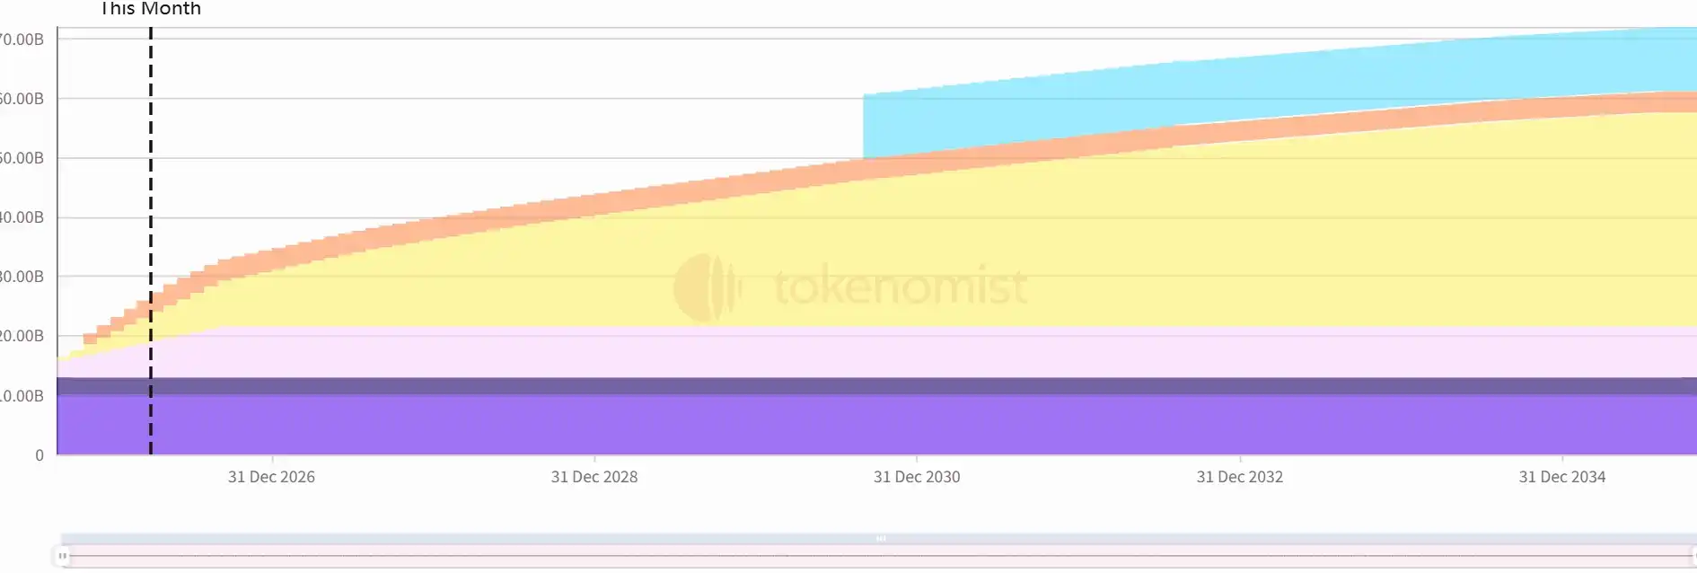Click the '31 Dec 2026' axis label

click(271, 477)
